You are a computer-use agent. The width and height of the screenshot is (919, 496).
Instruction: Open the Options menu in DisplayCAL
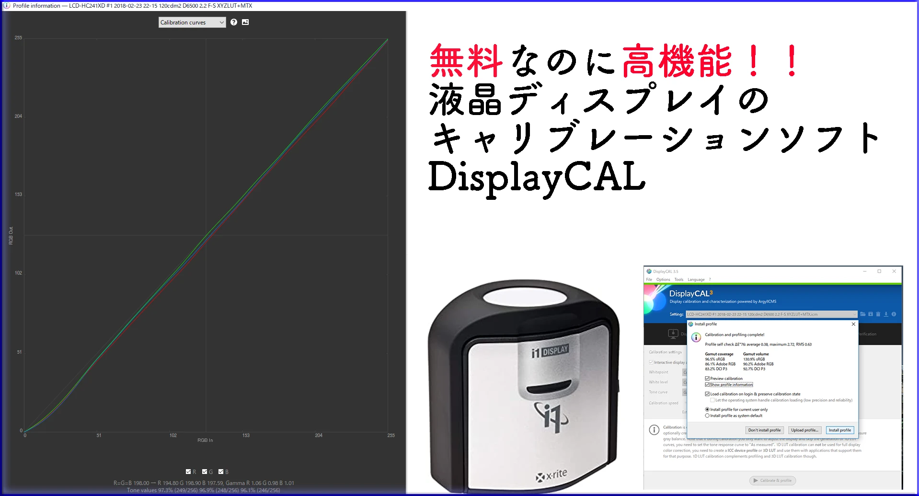pos(663,279)
